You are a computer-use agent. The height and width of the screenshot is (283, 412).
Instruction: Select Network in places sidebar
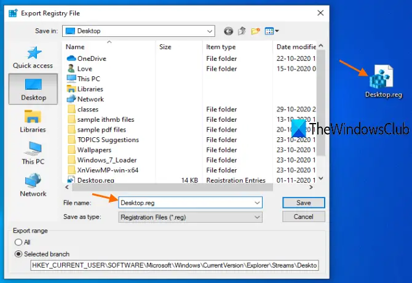click(33, 185)
